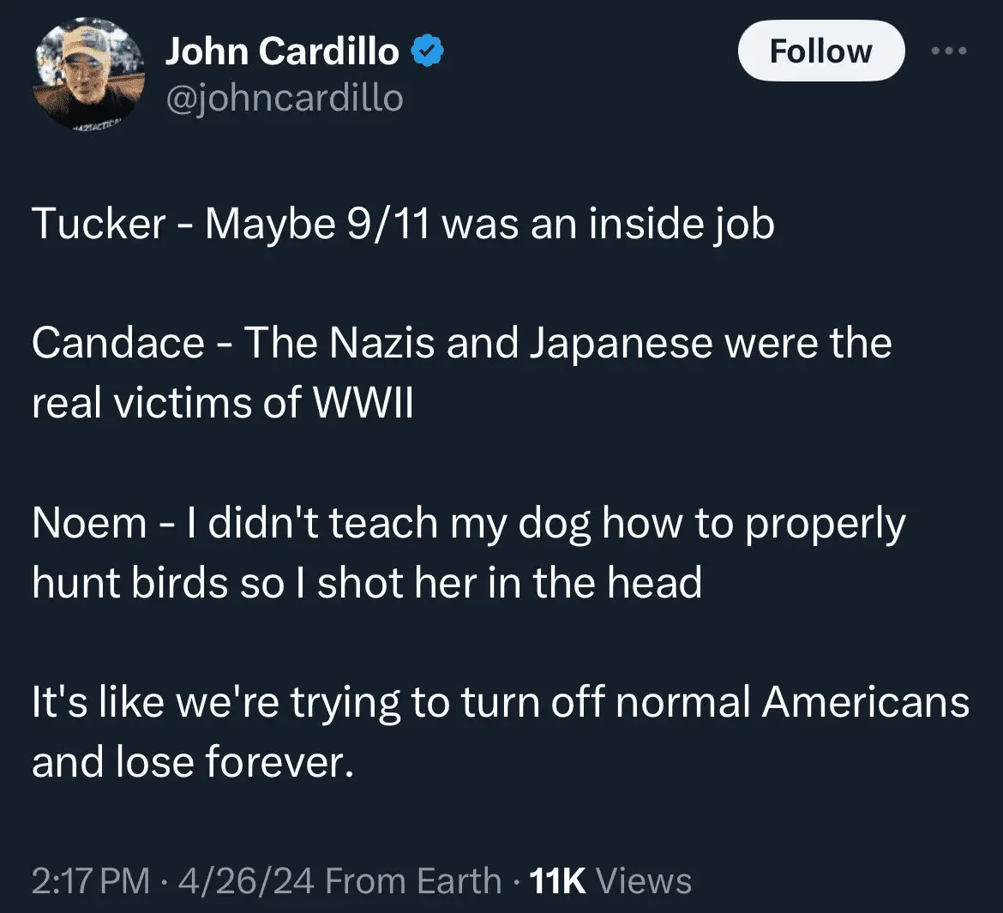1003x913 pixels.
Task: Click the word "Americans" in the tweet
Action: coord(866,703)
